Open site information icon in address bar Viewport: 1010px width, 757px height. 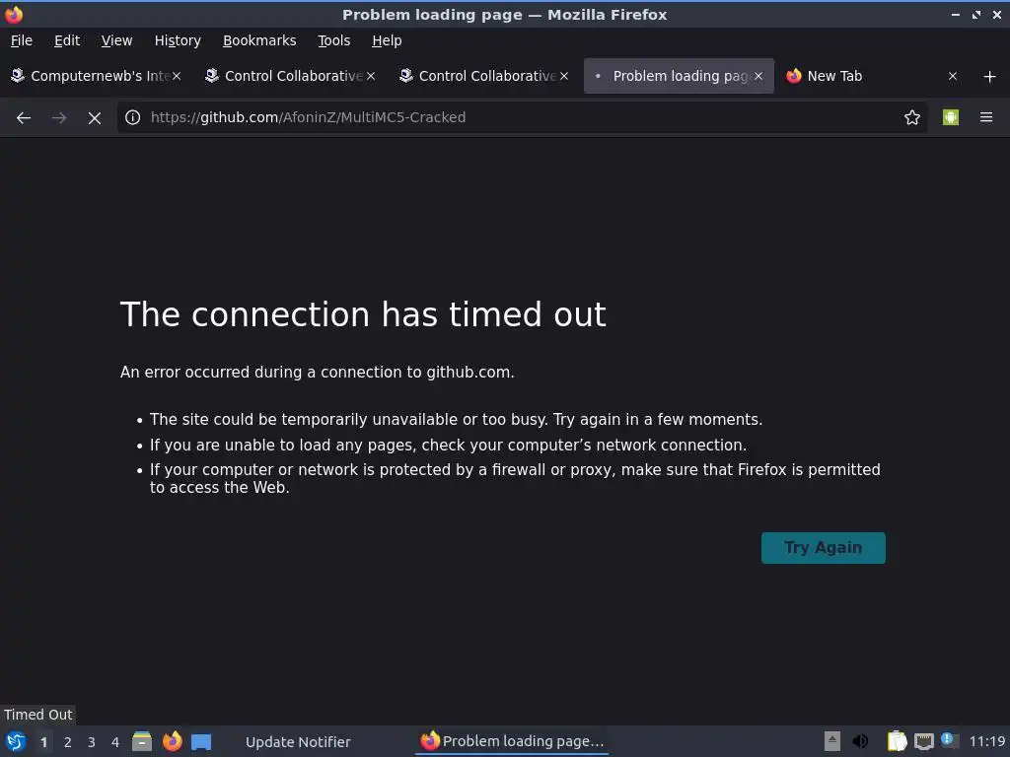(x=133, y=117)
